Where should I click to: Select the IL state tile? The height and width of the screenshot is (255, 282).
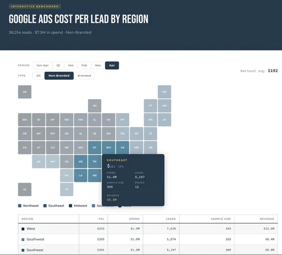(x=95, y=120)
